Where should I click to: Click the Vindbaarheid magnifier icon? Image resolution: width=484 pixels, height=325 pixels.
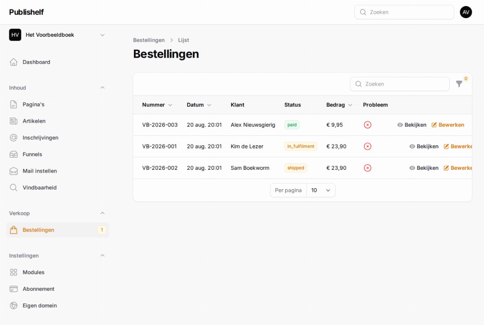[x=14, y=187]
